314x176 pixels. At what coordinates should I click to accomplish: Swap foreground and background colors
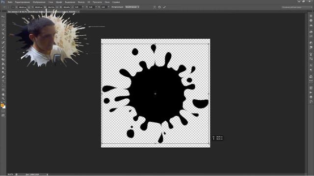coord(4,102)
